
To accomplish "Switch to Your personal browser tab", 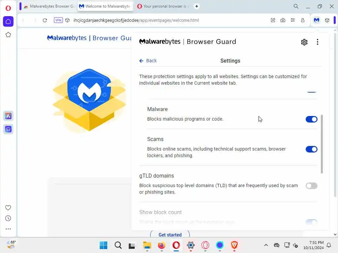I will (x=163, y=6).
